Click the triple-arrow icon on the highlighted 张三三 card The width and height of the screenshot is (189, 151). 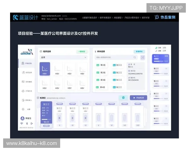(x=166, y=56)
